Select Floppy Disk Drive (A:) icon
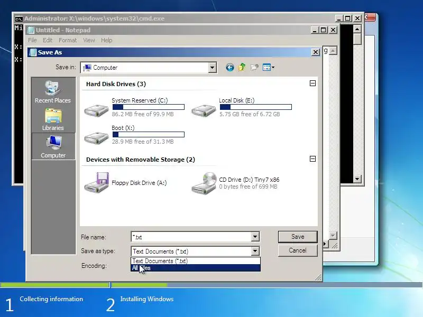423x317 pixels. [96, 183]
